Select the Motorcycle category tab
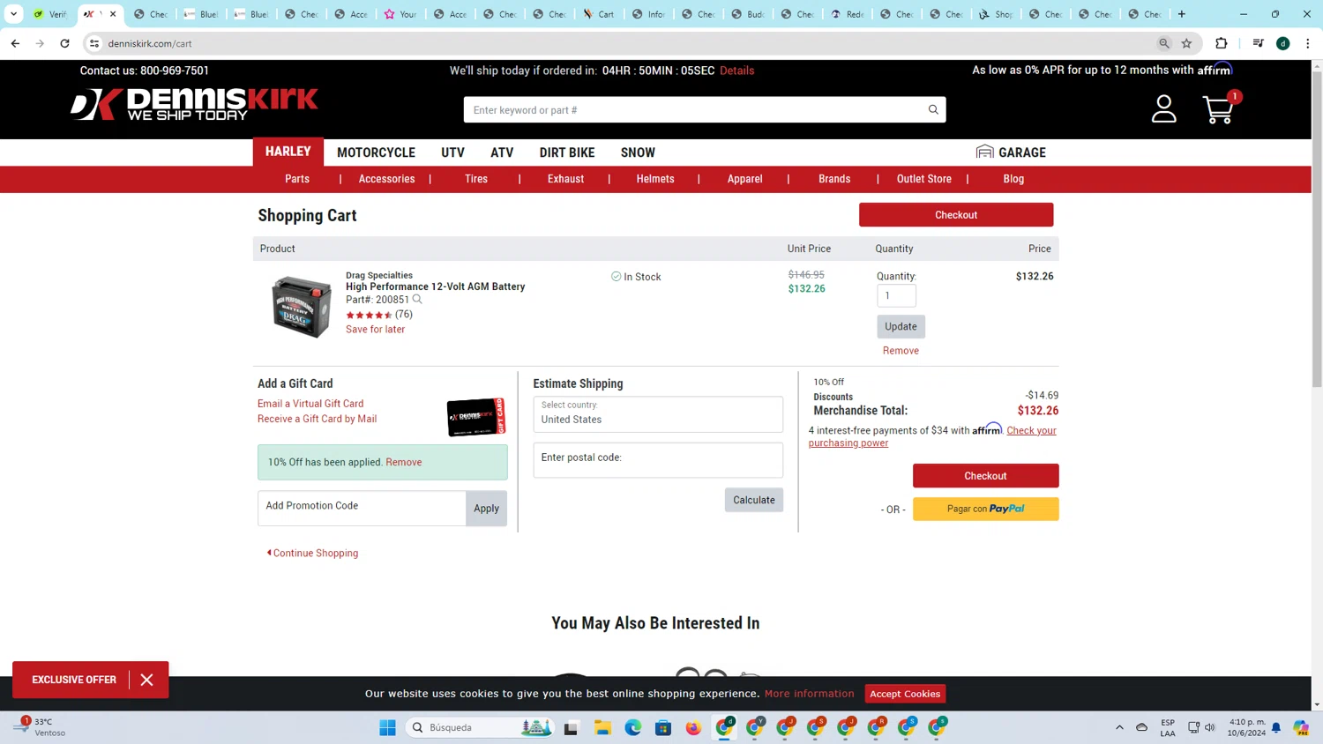 click(x=376, y=153)
